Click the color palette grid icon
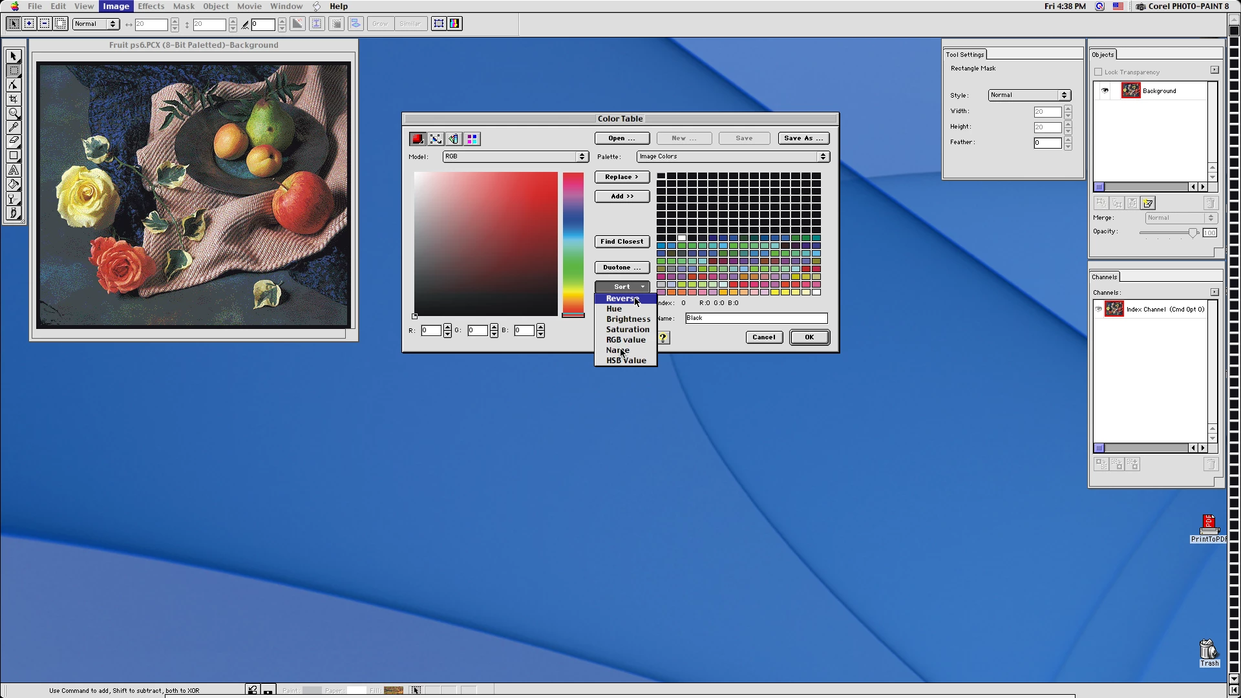1241x698 pixels. click(472, 139)
